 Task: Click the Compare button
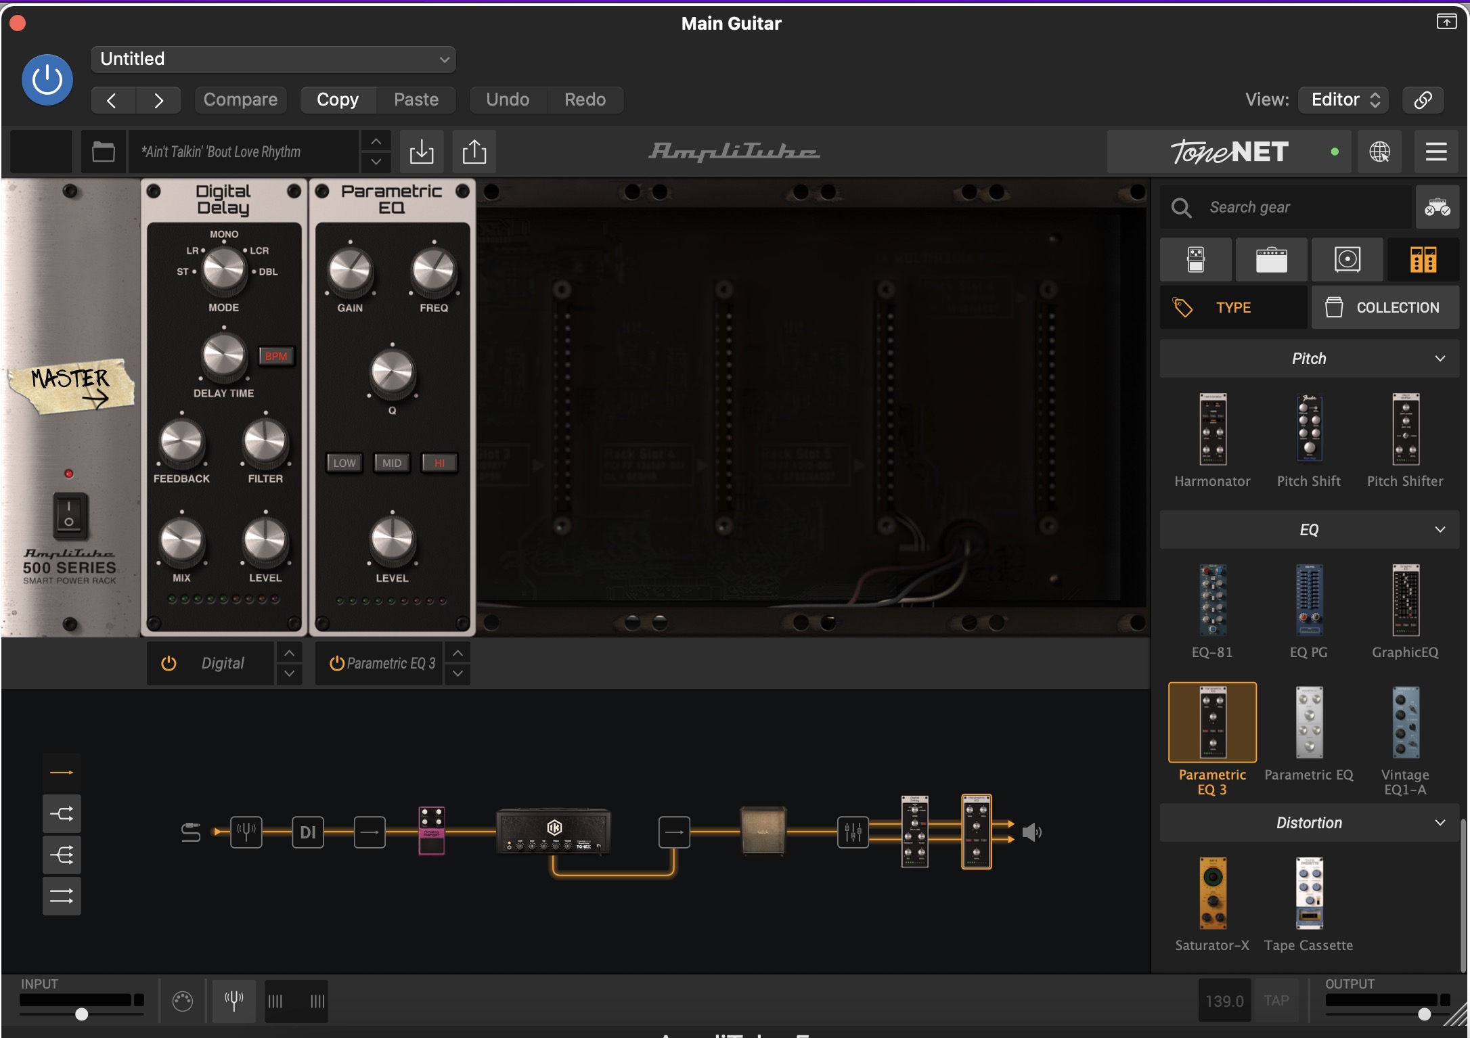(x=240, y=100)
